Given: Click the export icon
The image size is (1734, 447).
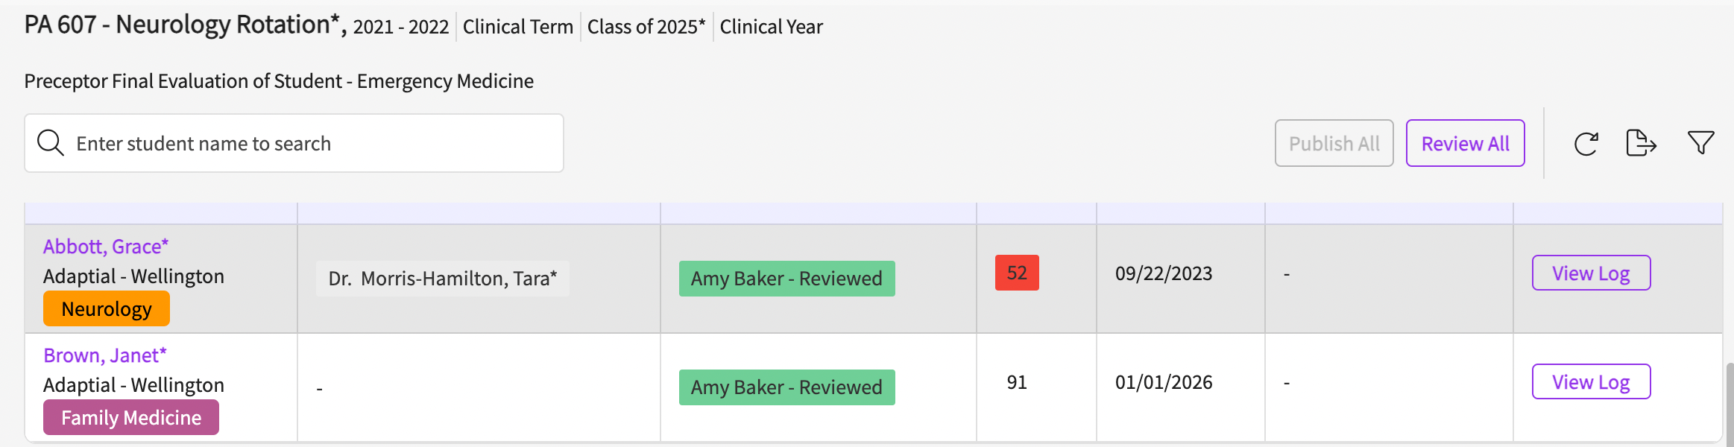Looking at the screenshot, I should pos(1641,143).
